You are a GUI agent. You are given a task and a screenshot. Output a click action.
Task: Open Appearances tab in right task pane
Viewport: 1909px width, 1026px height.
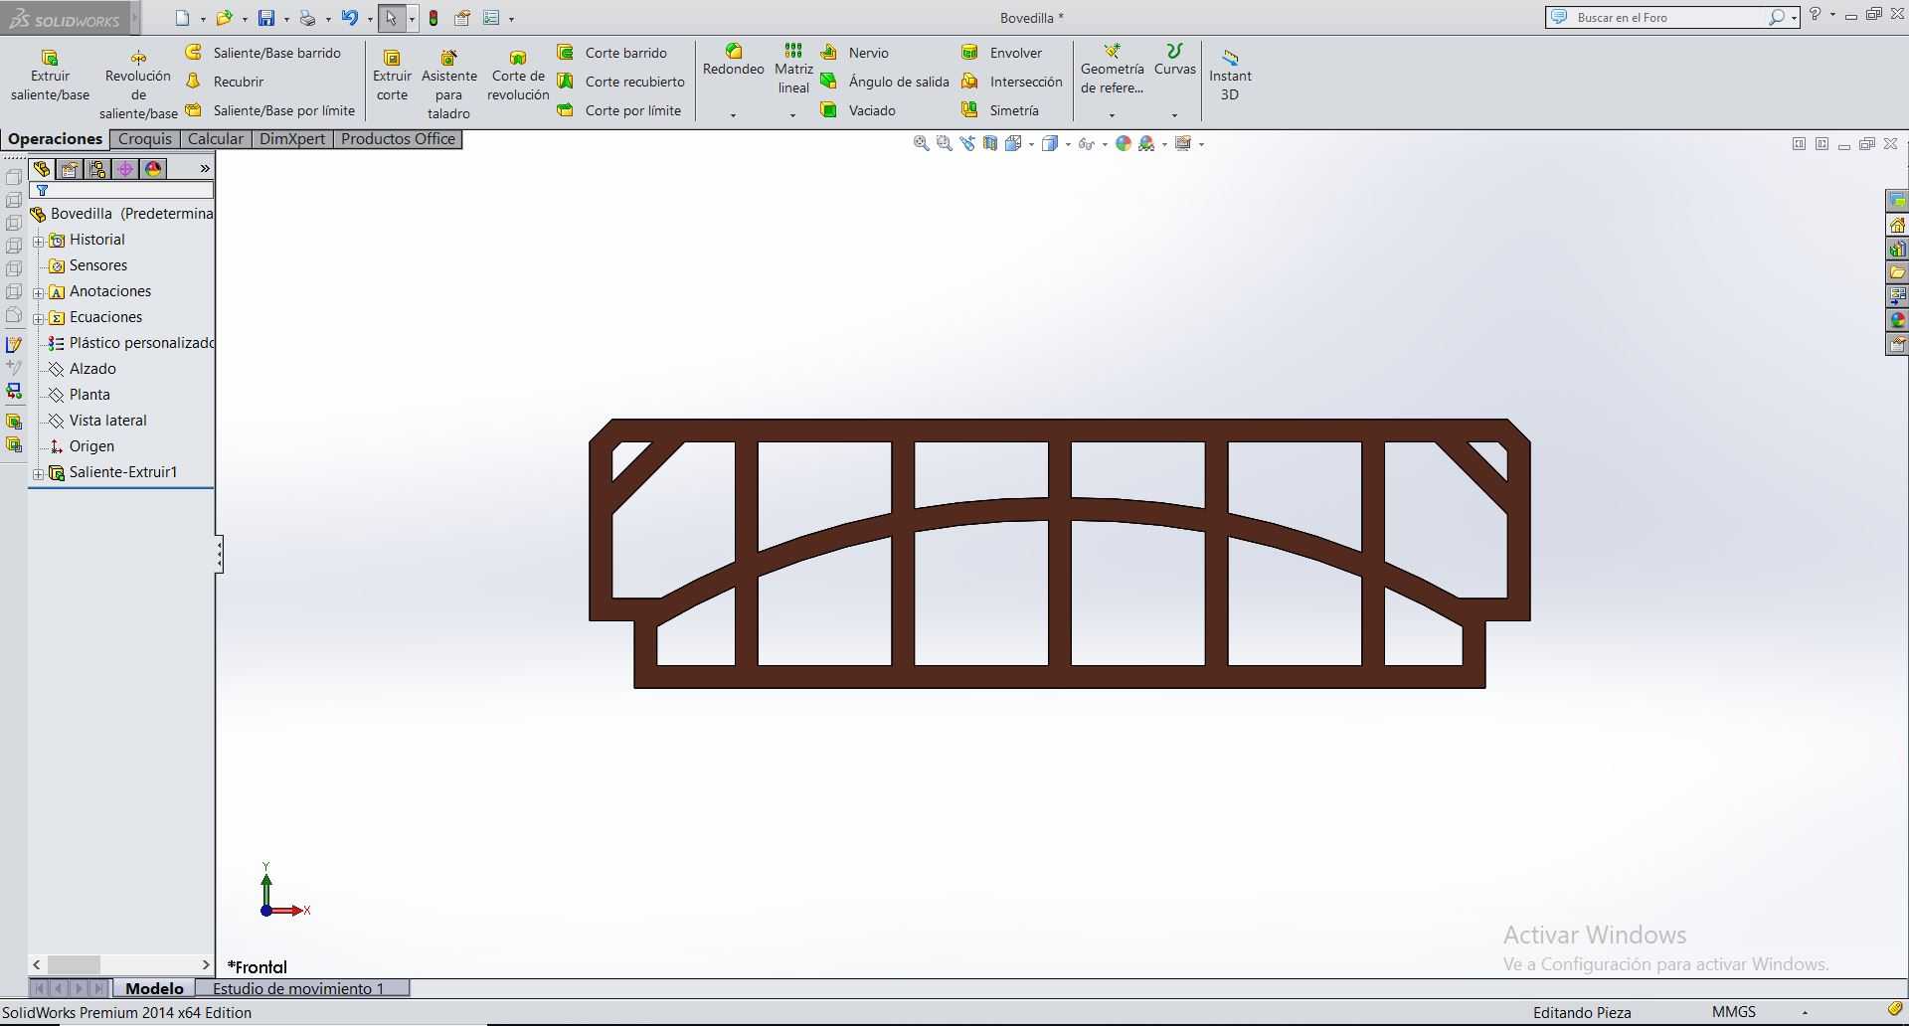tap(1897, 320)
